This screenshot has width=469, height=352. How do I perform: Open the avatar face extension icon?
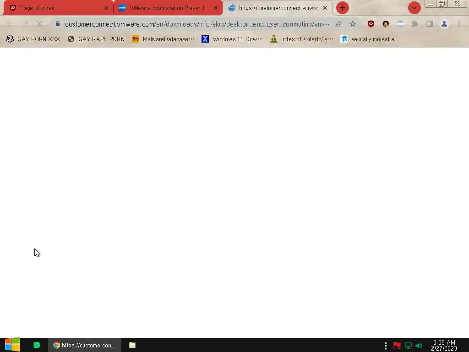click(x=386, y=24)
